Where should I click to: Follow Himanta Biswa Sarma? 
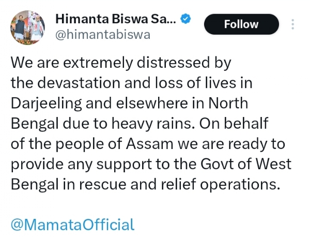[241, 24]
